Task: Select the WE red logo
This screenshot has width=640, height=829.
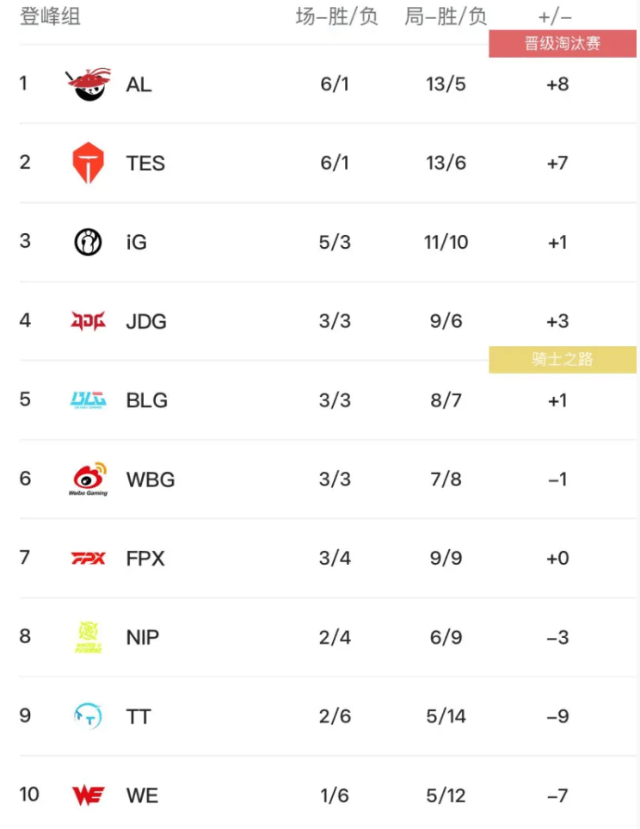Action: pos(89,795)
